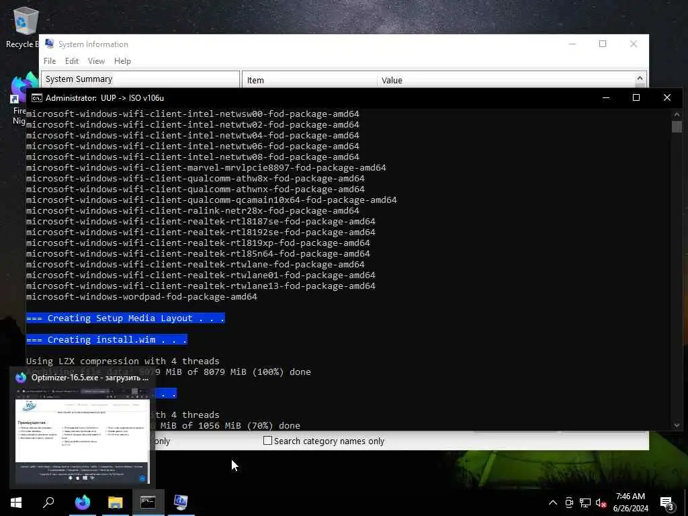This screenshot has height=516, width=688.
Task: Close the UUP -> ISO console window
Action: (667, 98)
